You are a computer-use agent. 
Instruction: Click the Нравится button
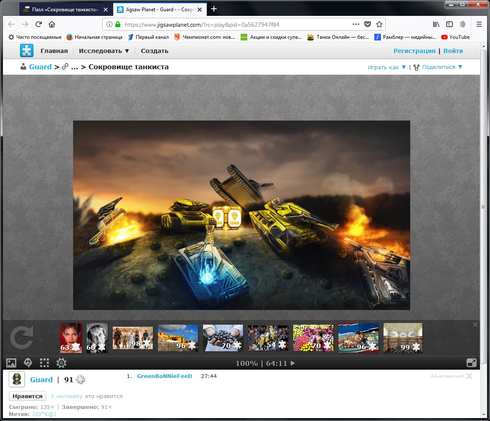[x=28, y=396]
